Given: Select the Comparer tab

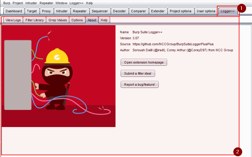Looking at the screenshot, I should pyautogui.click(x=138, y=11).
